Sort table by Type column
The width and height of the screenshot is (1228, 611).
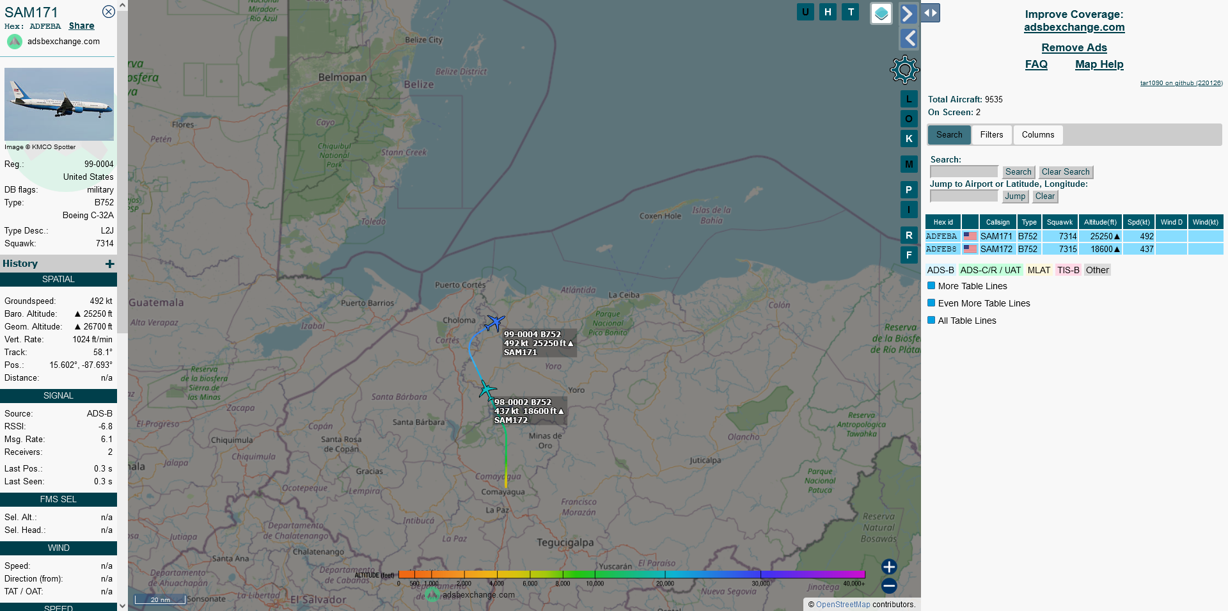1028,222
